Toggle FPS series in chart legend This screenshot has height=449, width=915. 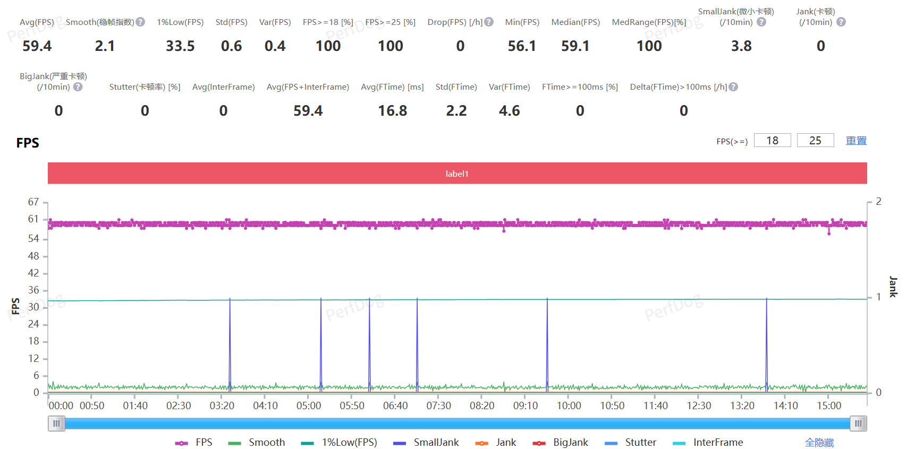(194, 443)
